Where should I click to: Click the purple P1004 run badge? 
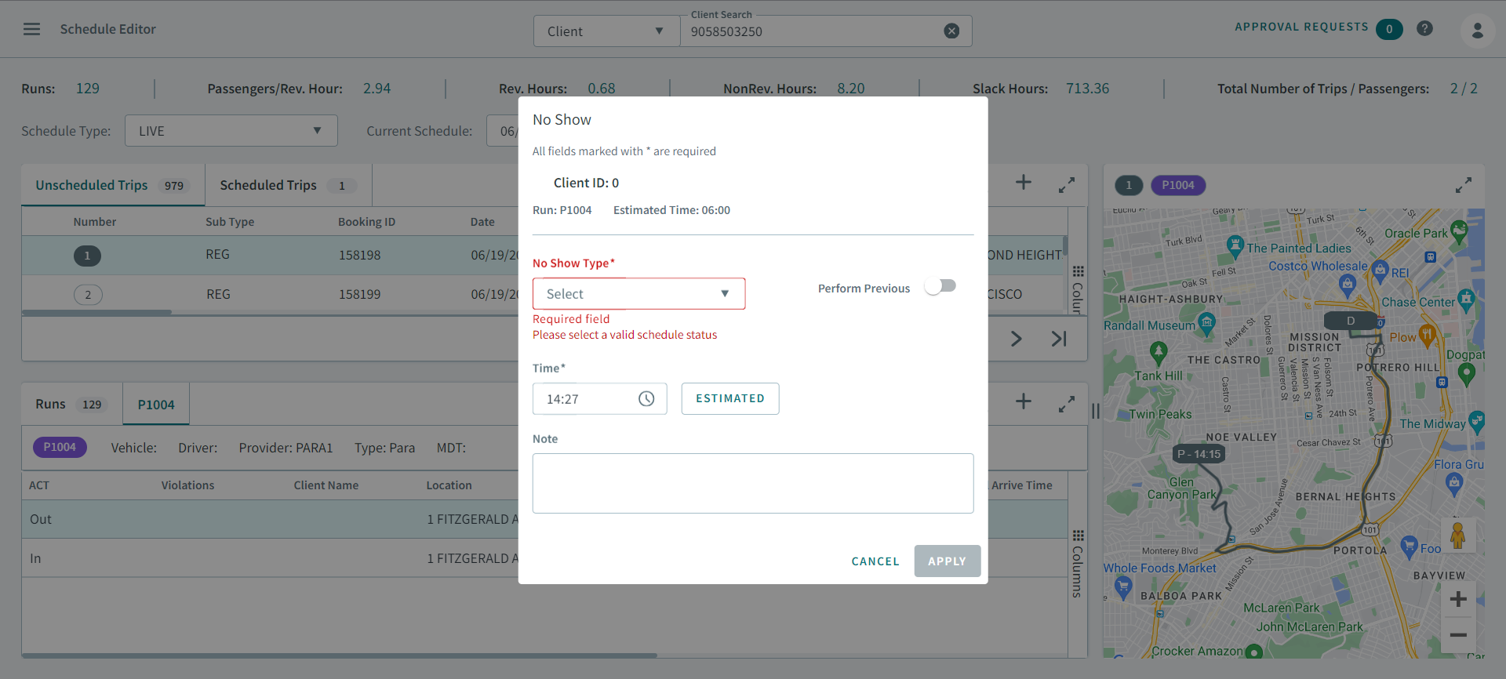point(60,447)
